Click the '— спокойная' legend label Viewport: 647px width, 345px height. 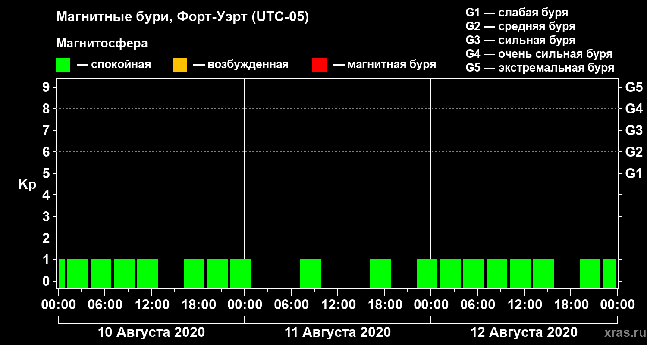tap(114, 65)
